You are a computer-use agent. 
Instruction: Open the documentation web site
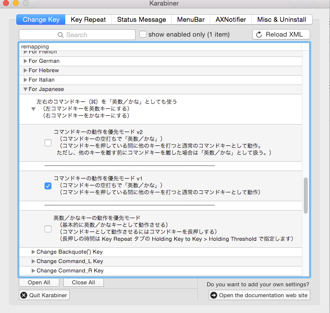[259, 295]
